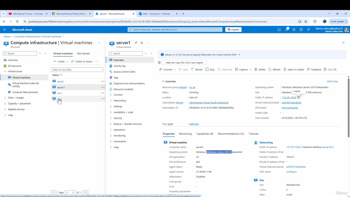
Task: Open rg_dc resource group link
Action: point(192,87)
